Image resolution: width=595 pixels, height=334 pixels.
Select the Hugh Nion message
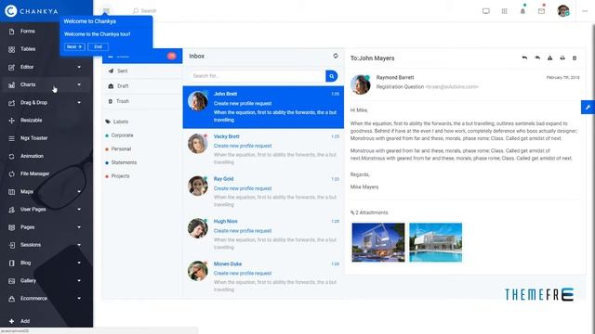click(x=263, y=235)
